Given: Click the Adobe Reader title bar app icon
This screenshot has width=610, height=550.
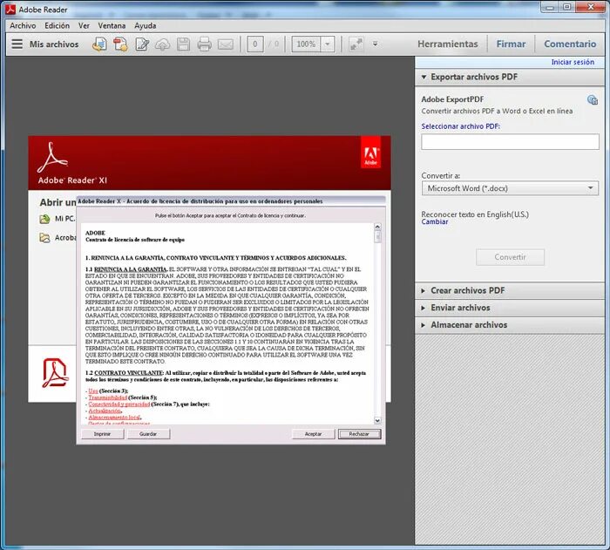Looking at the screenshot, I should (x=10, y=10).
